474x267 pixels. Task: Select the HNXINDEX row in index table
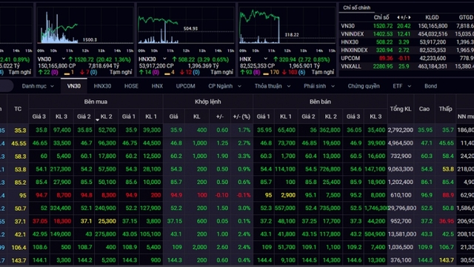[x=407, y=50]
